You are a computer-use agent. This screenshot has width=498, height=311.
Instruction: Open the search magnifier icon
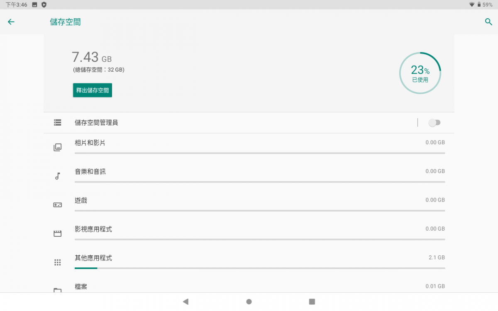tap(488, 22)
